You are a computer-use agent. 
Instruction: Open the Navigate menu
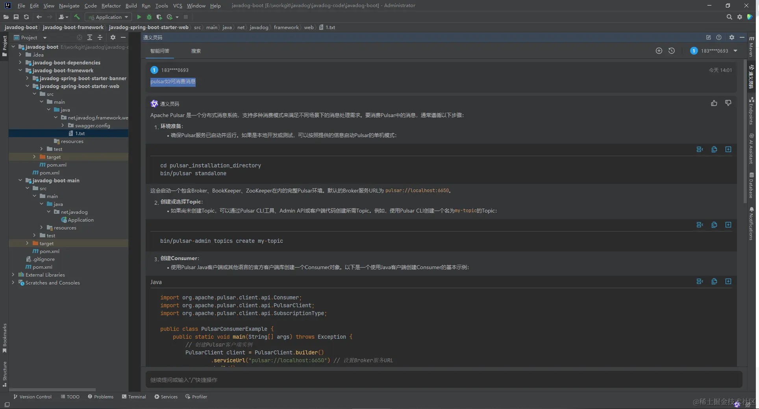[x=69, y=6]
